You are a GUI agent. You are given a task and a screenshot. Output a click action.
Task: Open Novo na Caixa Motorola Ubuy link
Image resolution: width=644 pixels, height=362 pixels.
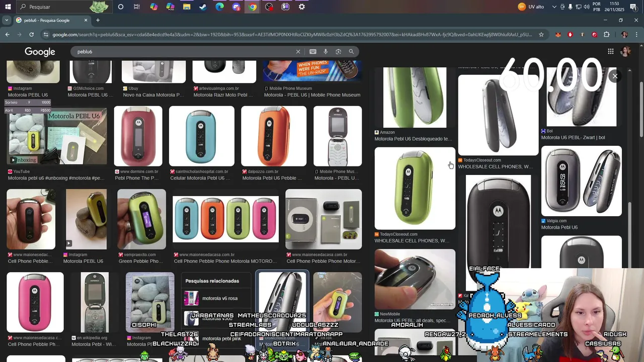point(153,95)
